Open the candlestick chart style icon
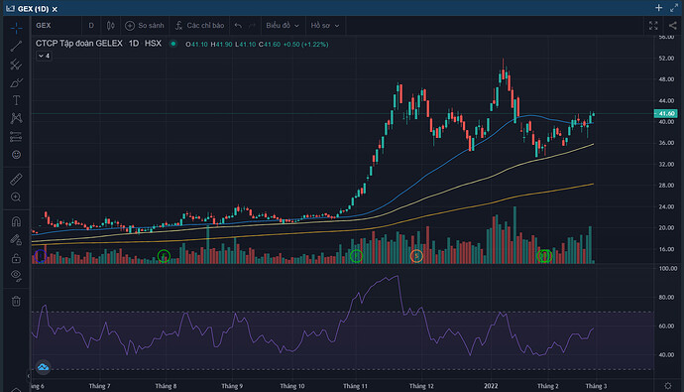684x392 pixels. tap(111, 26)
